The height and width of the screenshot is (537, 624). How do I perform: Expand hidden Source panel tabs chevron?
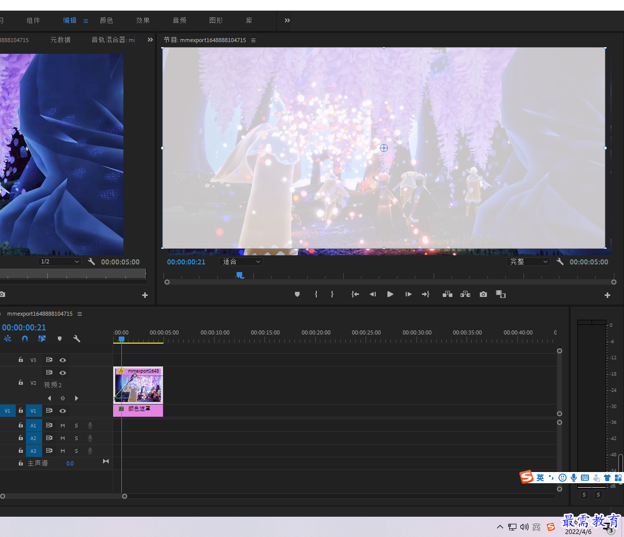tap(150, 40)
